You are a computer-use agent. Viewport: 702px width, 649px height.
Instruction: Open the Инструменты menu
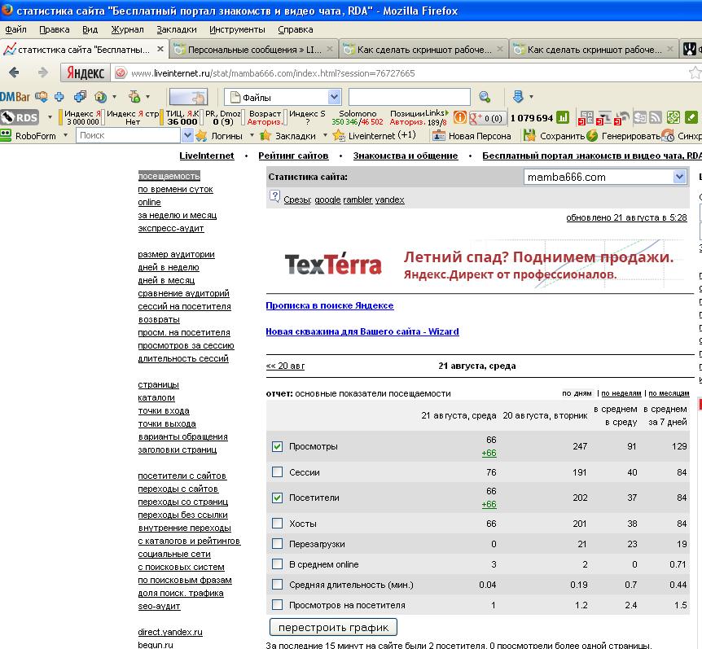(237, 29)
